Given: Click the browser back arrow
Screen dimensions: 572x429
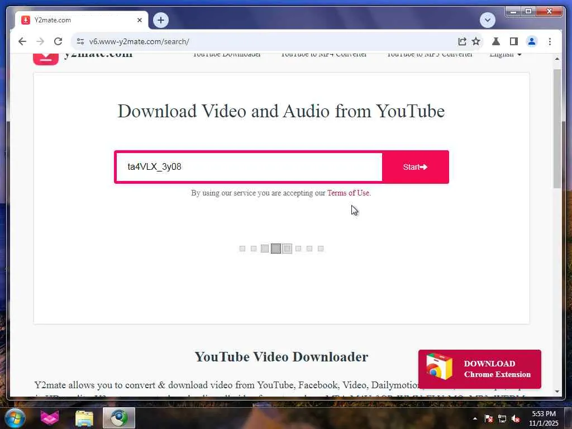Looking at the screenshot, I should click(22, 41).
